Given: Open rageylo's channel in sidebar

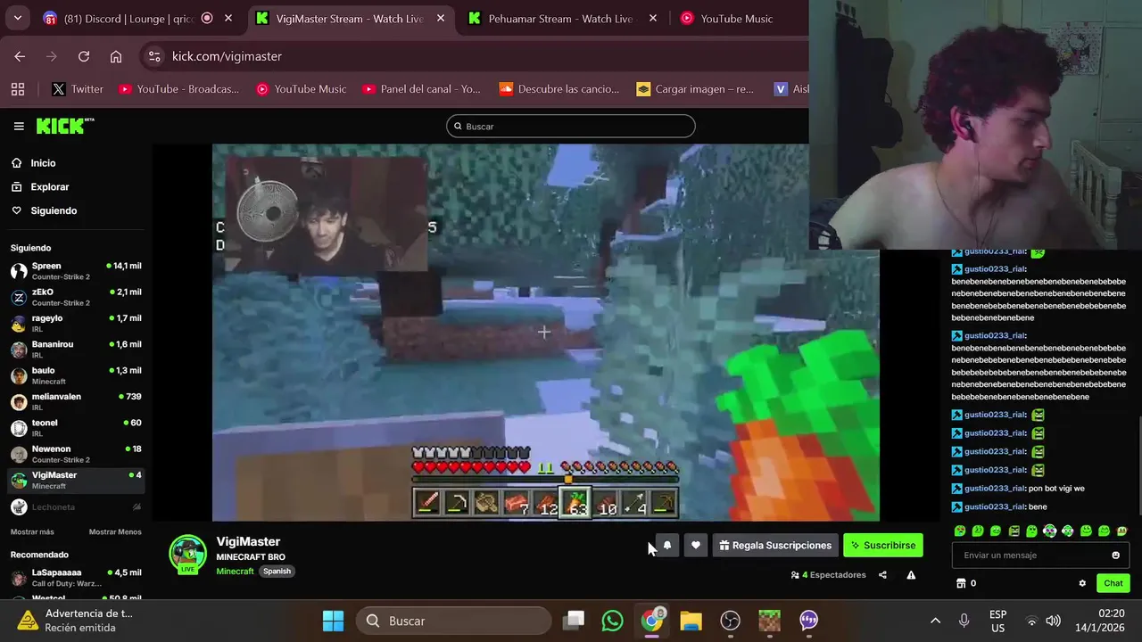Looking at the screenshot, I should click(x=76, y=323).
